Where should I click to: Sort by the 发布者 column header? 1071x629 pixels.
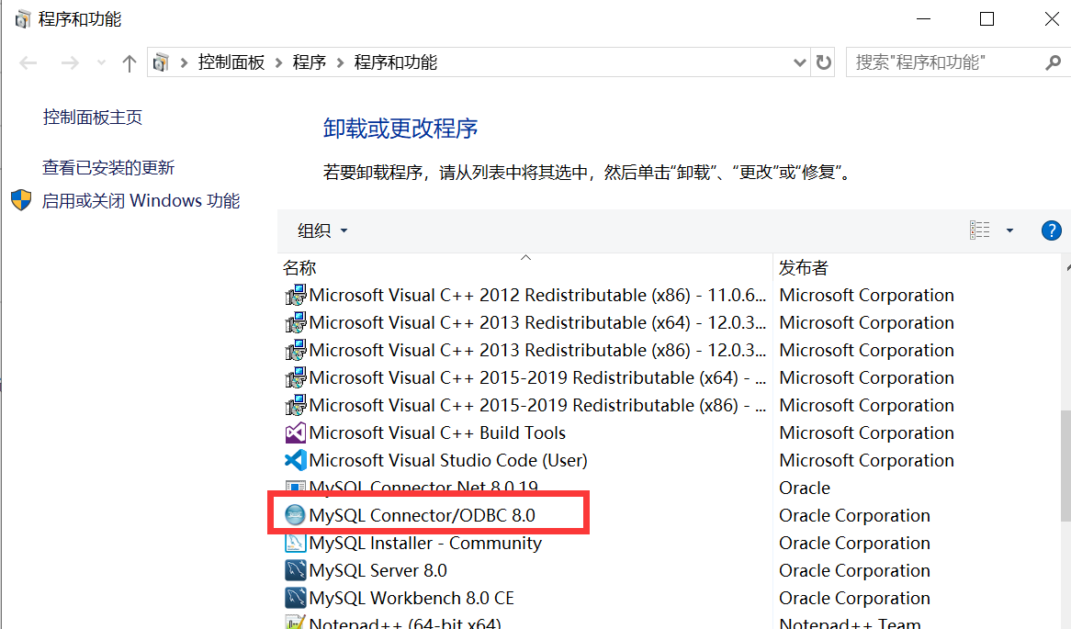[804, 268]
